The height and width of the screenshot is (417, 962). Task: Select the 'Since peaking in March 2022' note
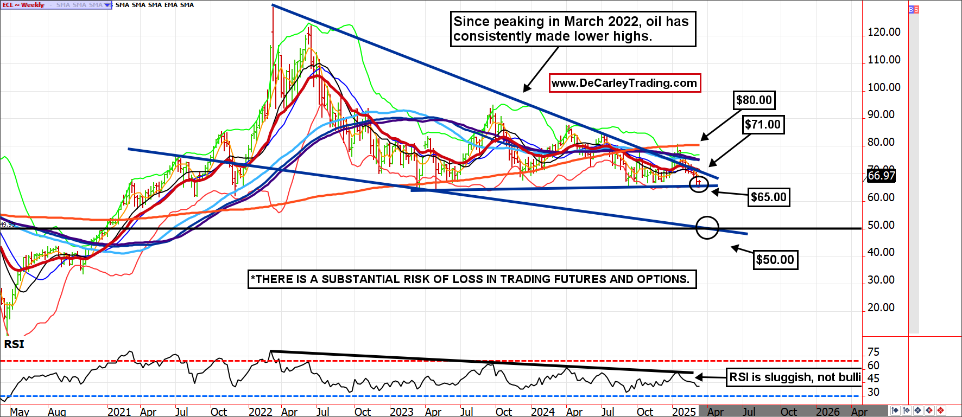(573, 29)
